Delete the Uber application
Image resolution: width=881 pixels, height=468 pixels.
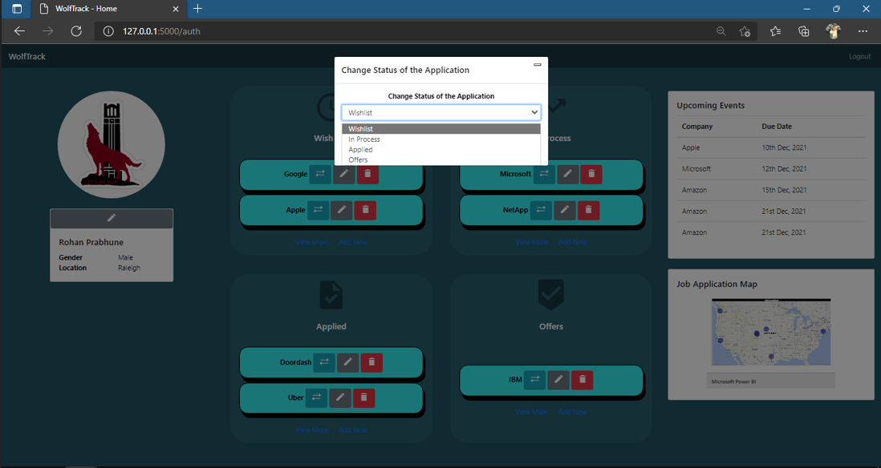(x=363, y=397)
